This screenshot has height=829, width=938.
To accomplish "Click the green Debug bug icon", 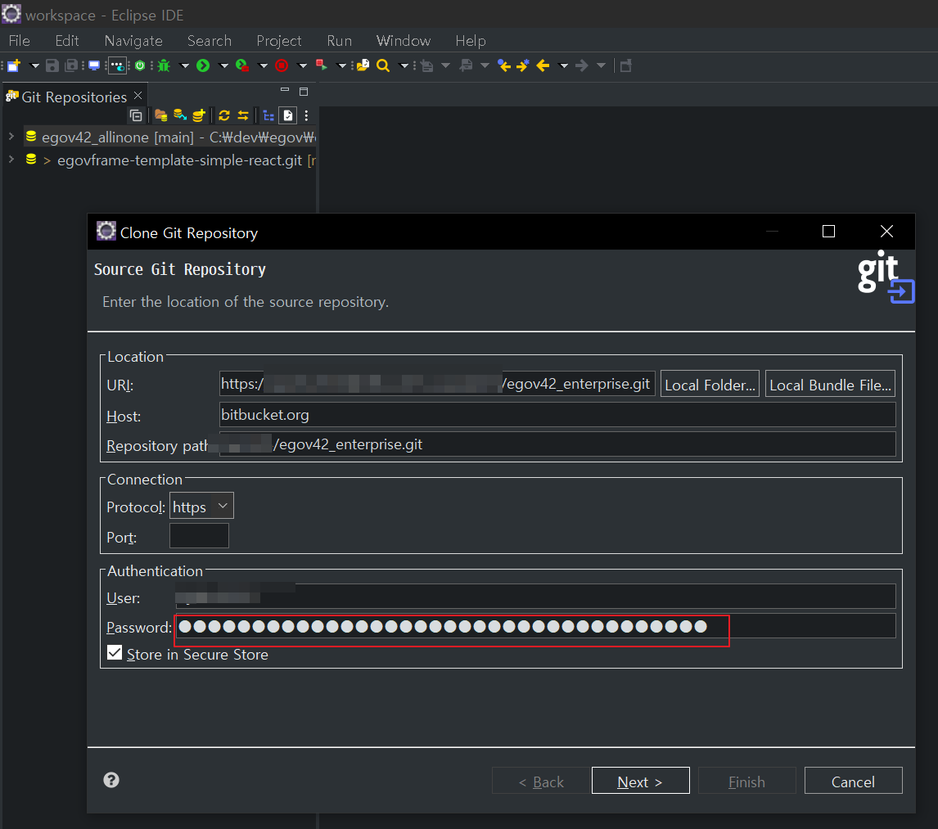I will tap(164, 65).
